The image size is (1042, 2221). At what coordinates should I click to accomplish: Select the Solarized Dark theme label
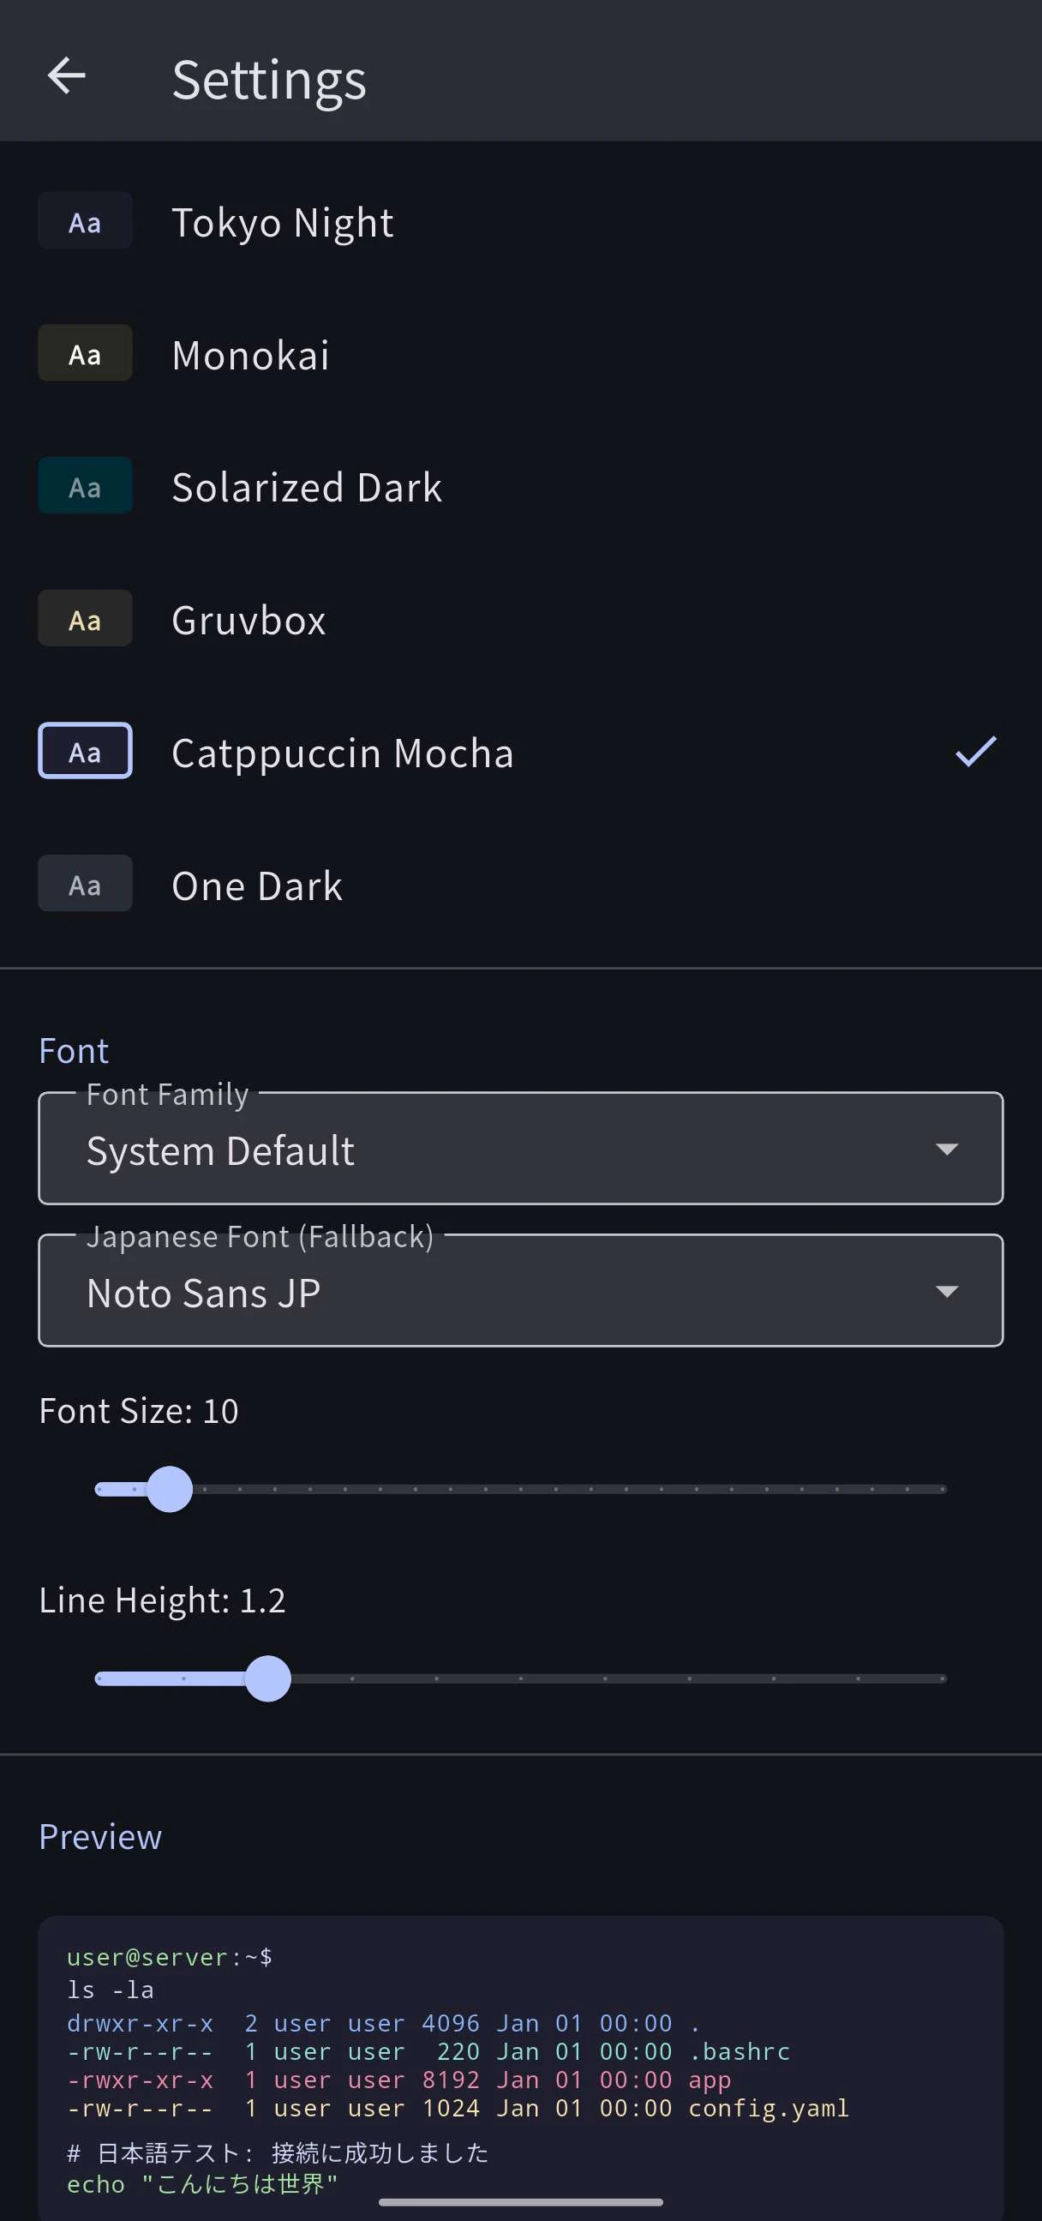click(x=306, y=486)
